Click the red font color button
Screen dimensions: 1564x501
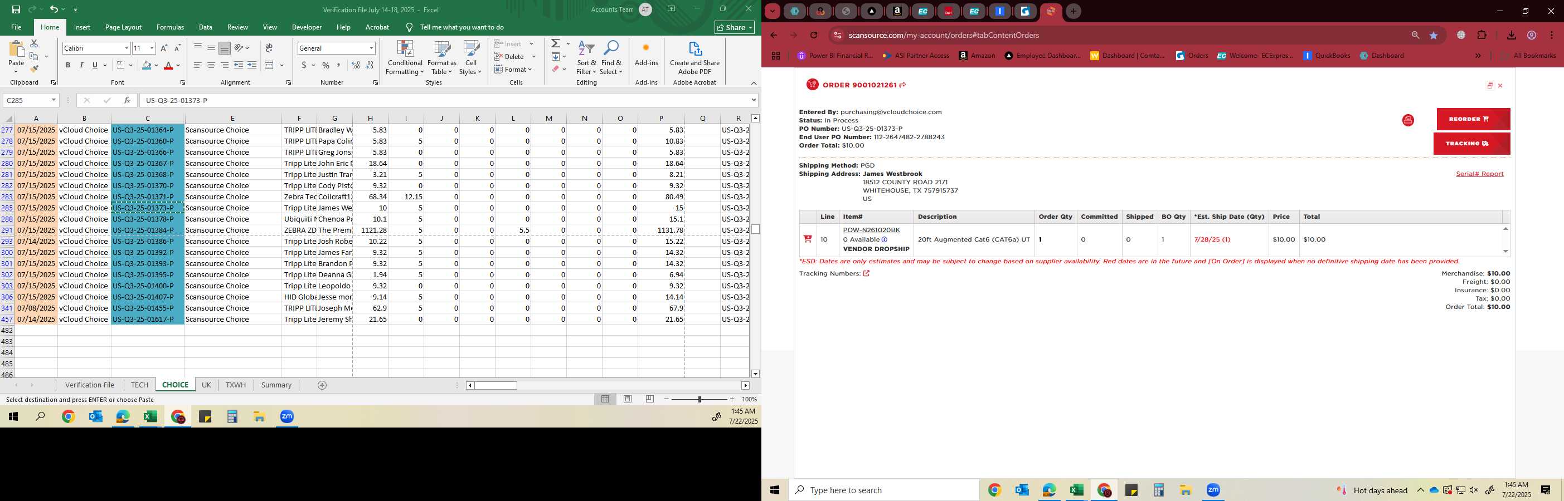point(168,65)
